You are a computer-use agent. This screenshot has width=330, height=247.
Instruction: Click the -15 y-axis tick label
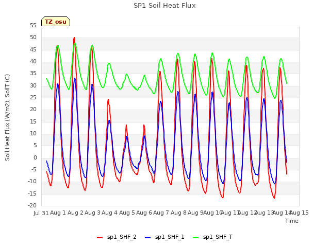(32, 193)
